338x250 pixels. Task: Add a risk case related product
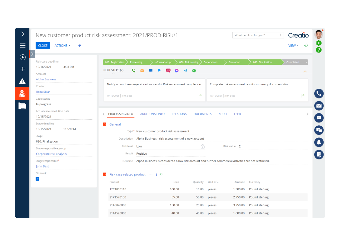tap(151, 174)
